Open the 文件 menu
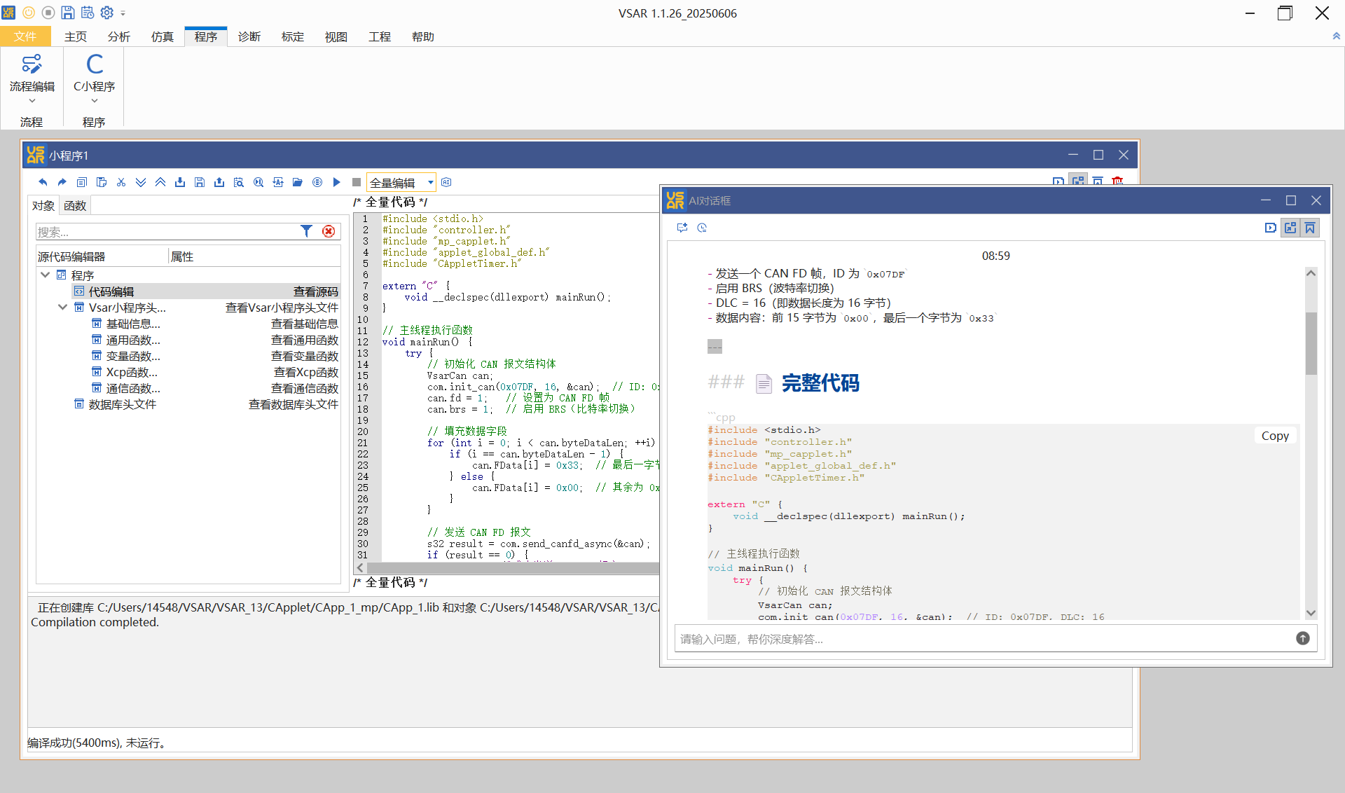This screenshot has width=1345, height=793. point(25,36)
